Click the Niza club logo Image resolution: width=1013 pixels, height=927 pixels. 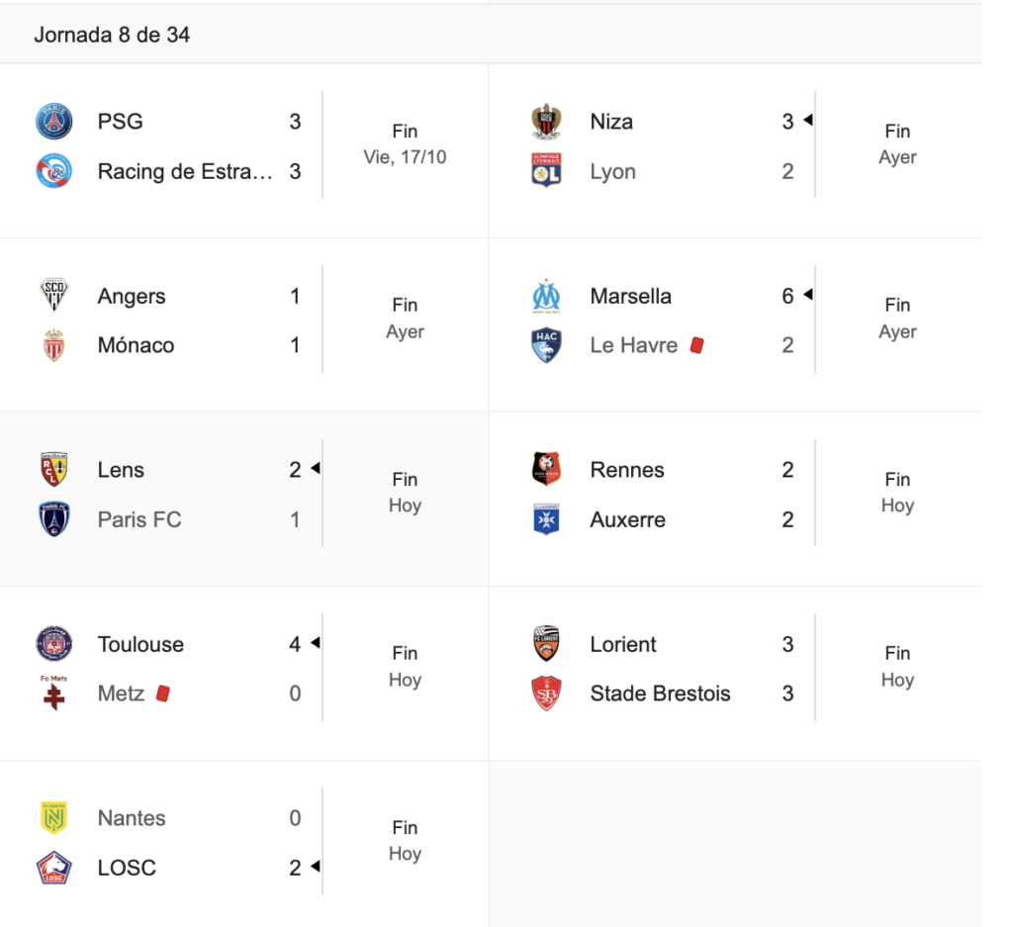pyautogui.click(x=547, y=122)
